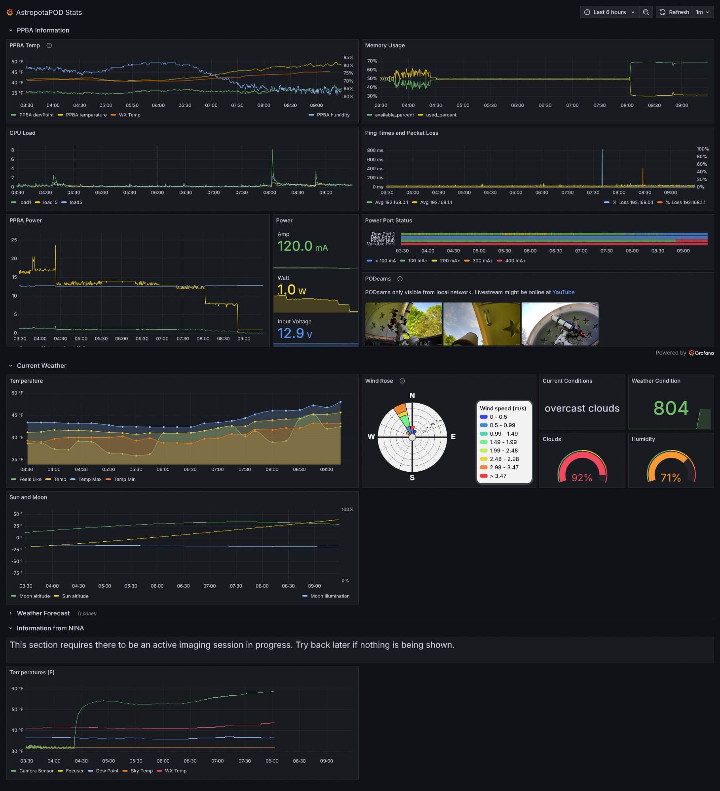The image size is (720, 791).
Task: Open the PPBA Power panel title menu
Action: [x=26, y=220]
